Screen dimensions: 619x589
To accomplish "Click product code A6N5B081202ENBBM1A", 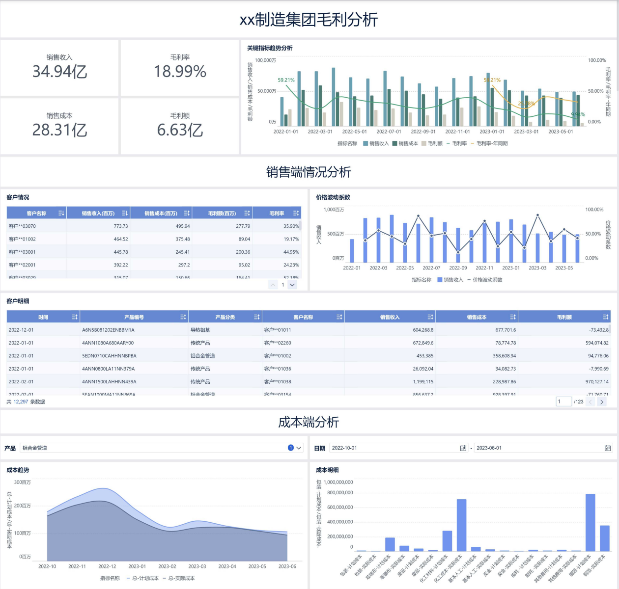I will pos(108,330).
